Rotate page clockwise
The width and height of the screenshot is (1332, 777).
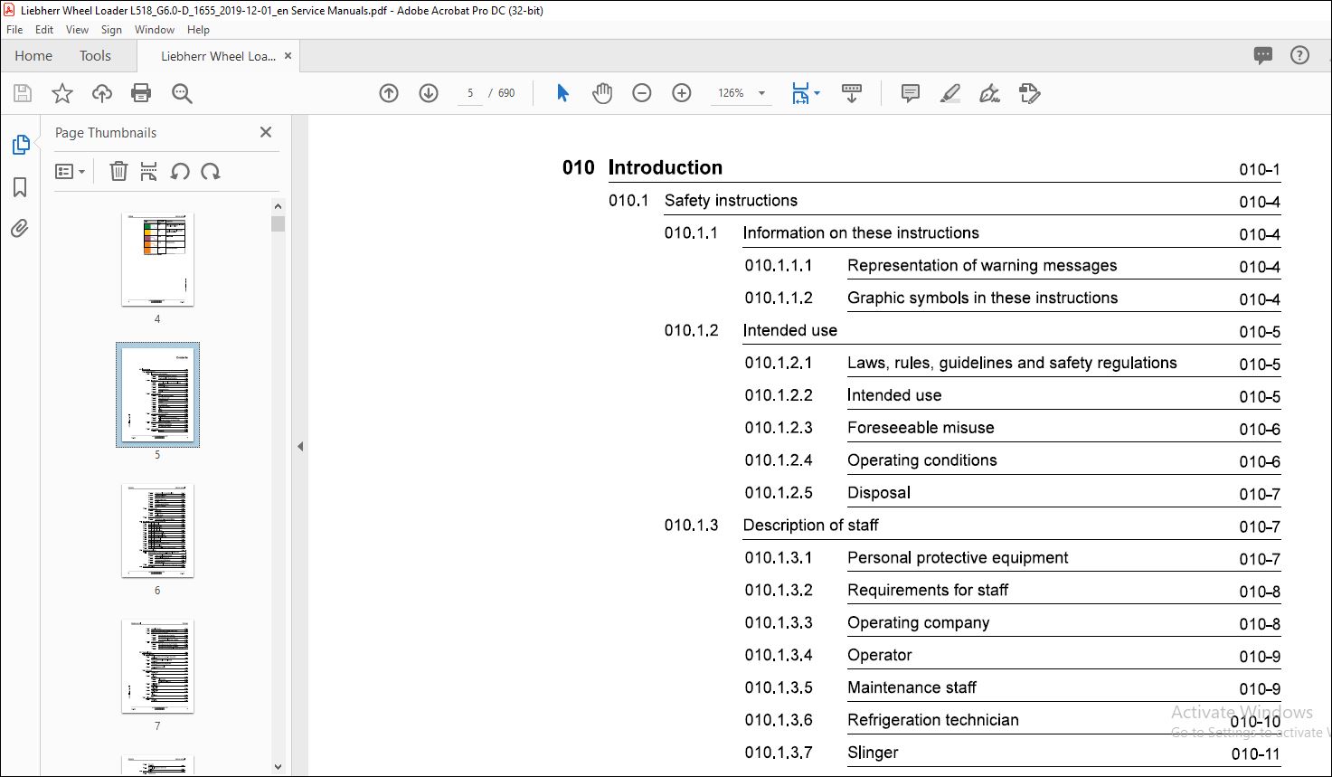click(x=211, y=171)
